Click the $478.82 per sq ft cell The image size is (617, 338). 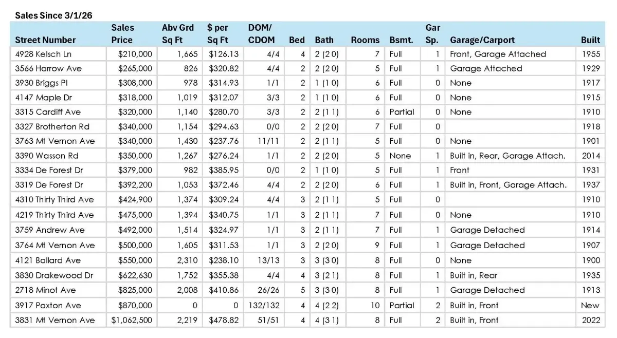tap(223, 320)
